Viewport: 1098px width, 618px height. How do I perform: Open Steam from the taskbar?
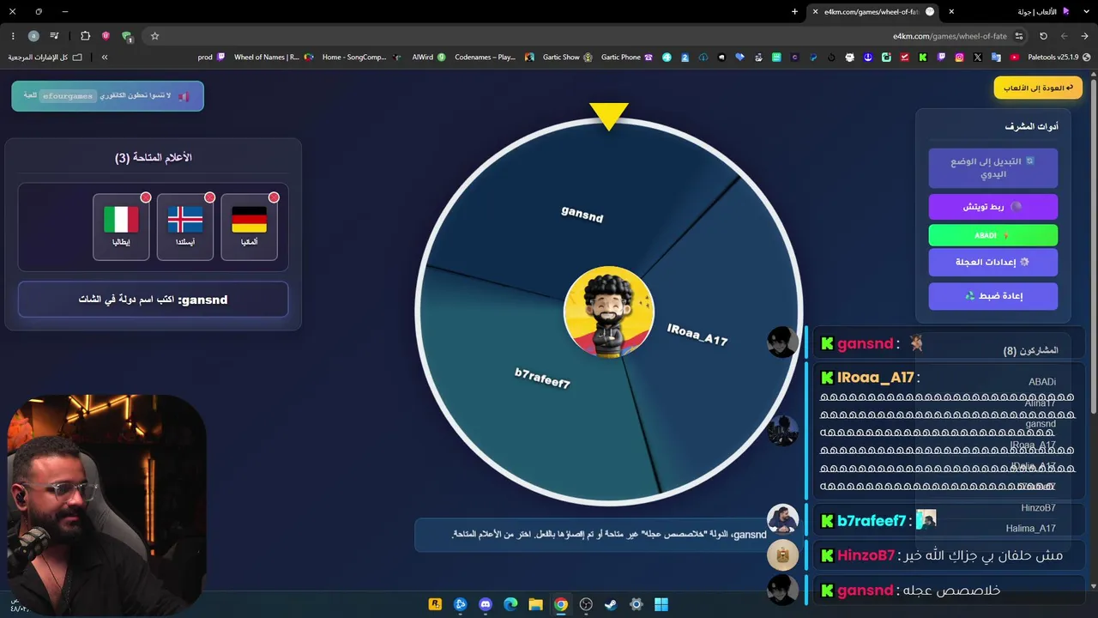point(611,604)
